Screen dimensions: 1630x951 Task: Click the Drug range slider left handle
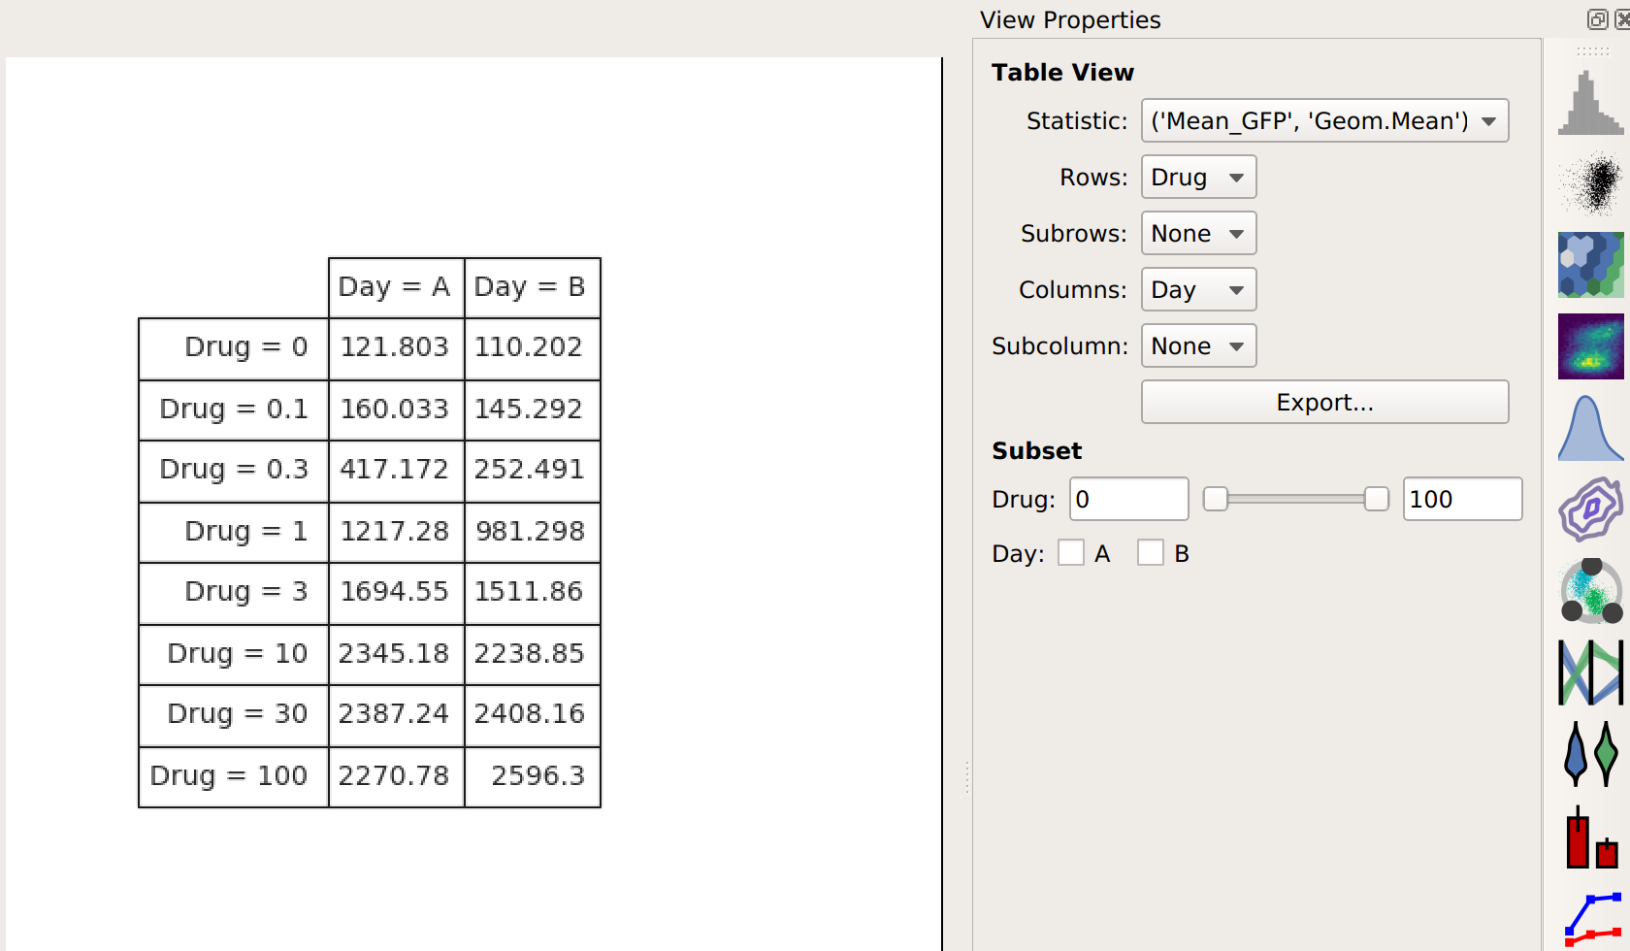click(1216, 499)
